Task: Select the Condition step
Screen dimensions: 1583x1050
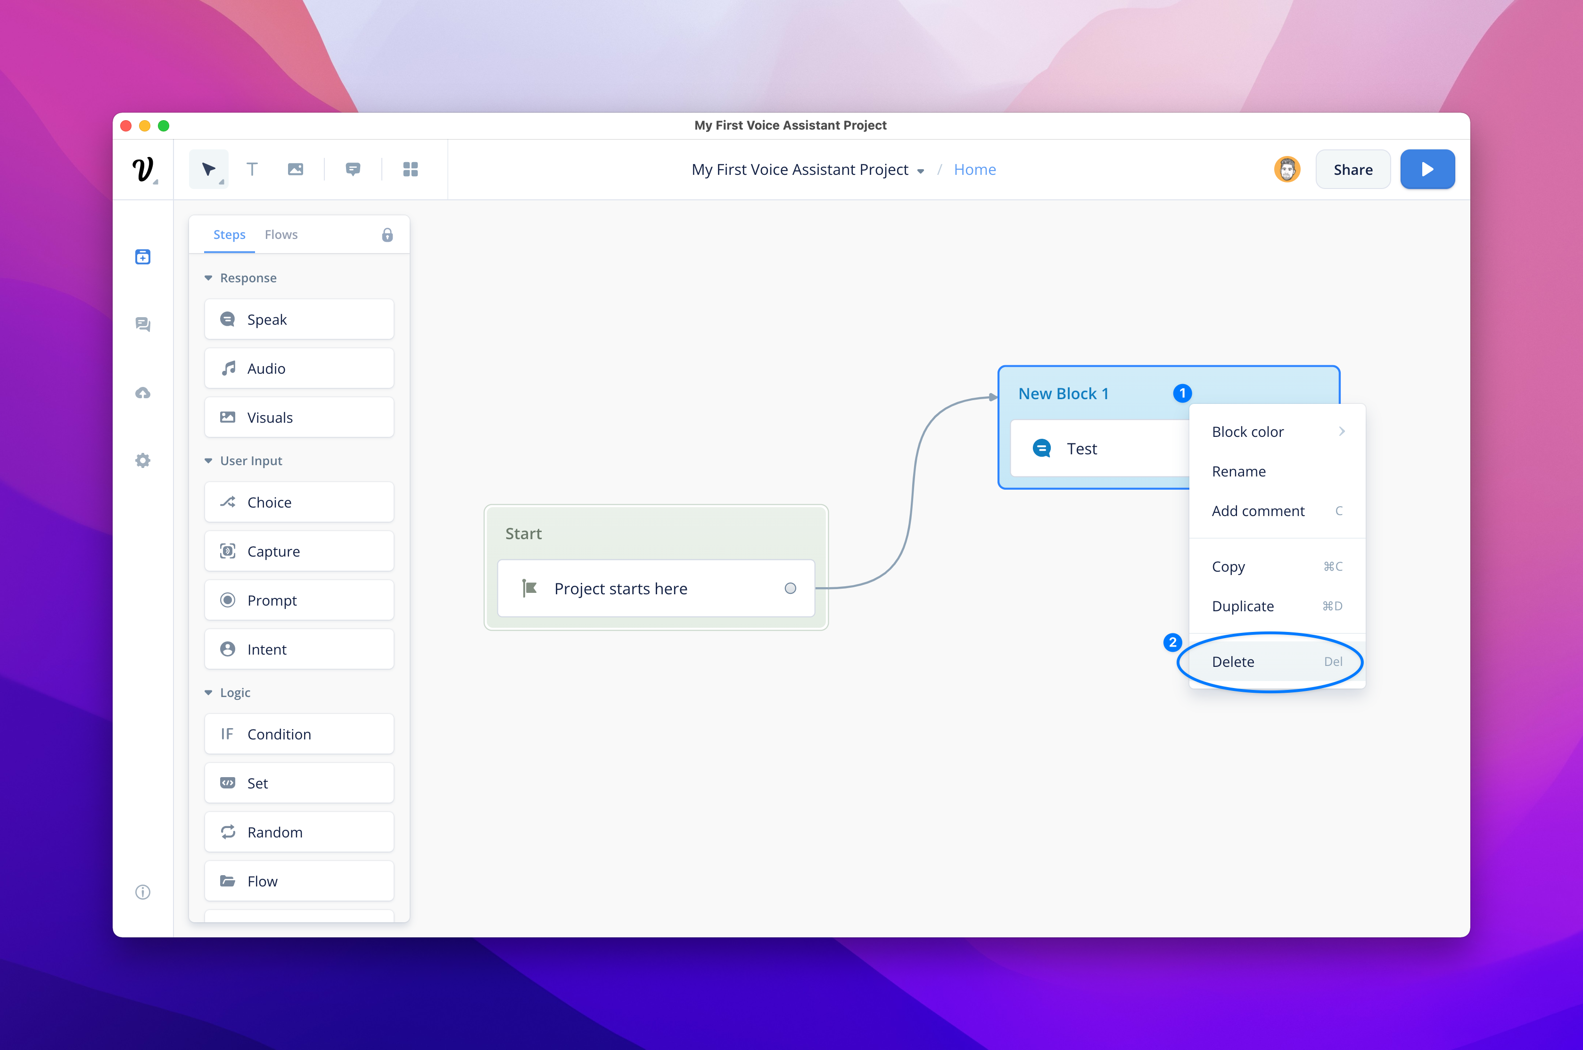Action: [299, 734]
